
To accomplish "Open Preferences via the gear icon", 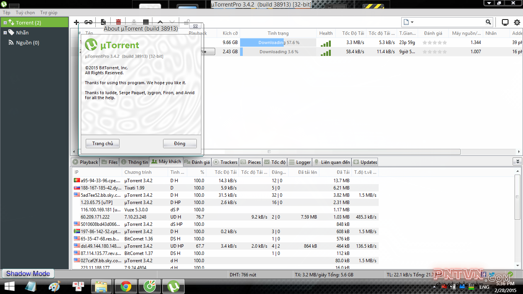I will [x=517, y=22].
